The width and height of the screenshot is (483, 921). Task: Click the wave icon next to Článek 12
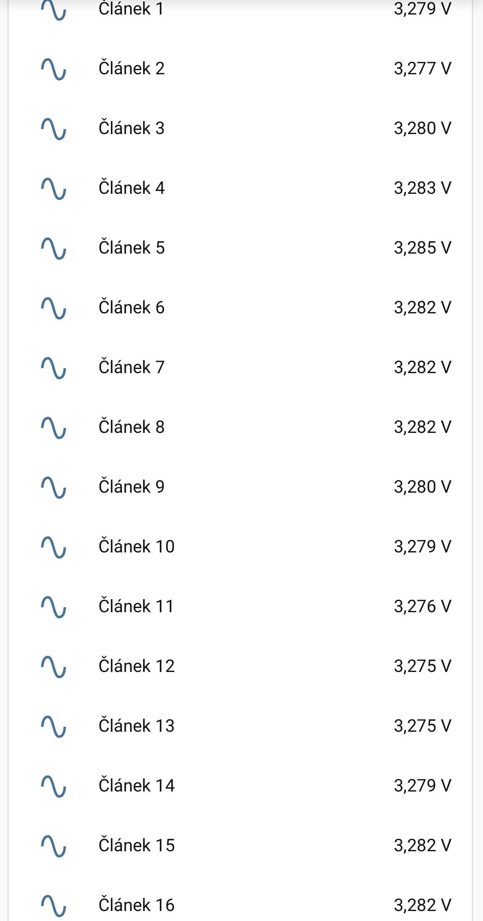click(54, 667)
